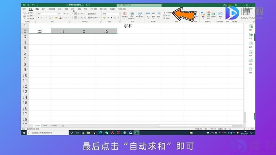276x155 pixels.
Task: Click the text orientation icon
Action: coord(82,14)
